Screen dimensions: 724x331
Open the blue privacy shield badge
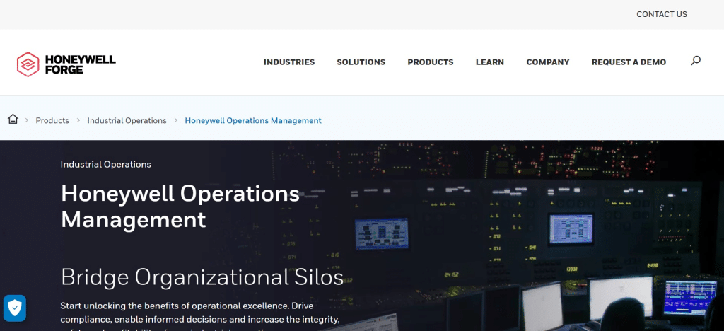(x=15, y=308)
